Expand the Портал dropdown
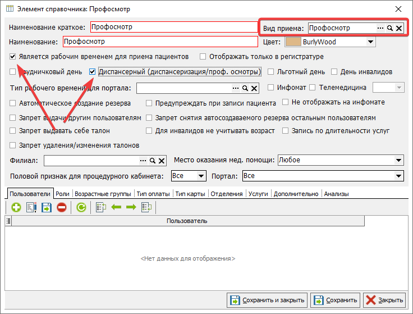The height and width of the screenshot is (314, 413). tap(398, 176)
